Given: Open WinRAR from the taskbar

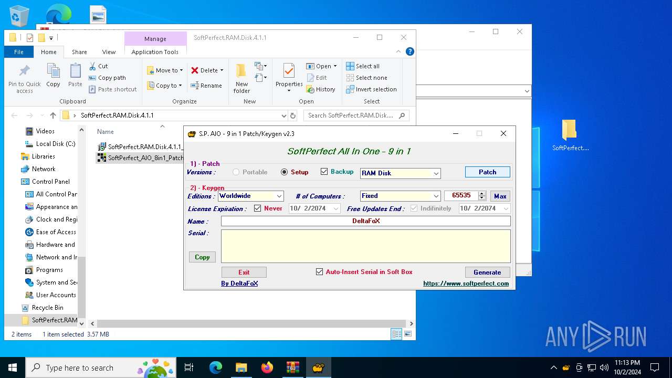Looking at the screenshot, I should 292,367.
